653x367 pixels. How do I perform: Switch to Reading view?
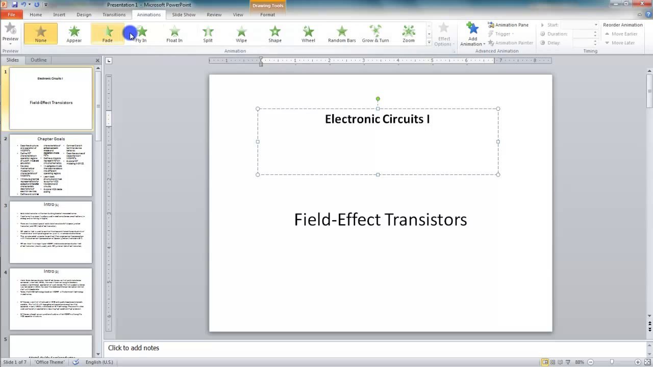(560, 362)
